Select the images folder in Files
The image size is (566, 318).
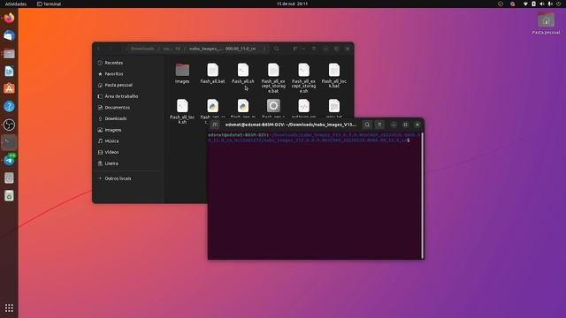tap(182, 73)
